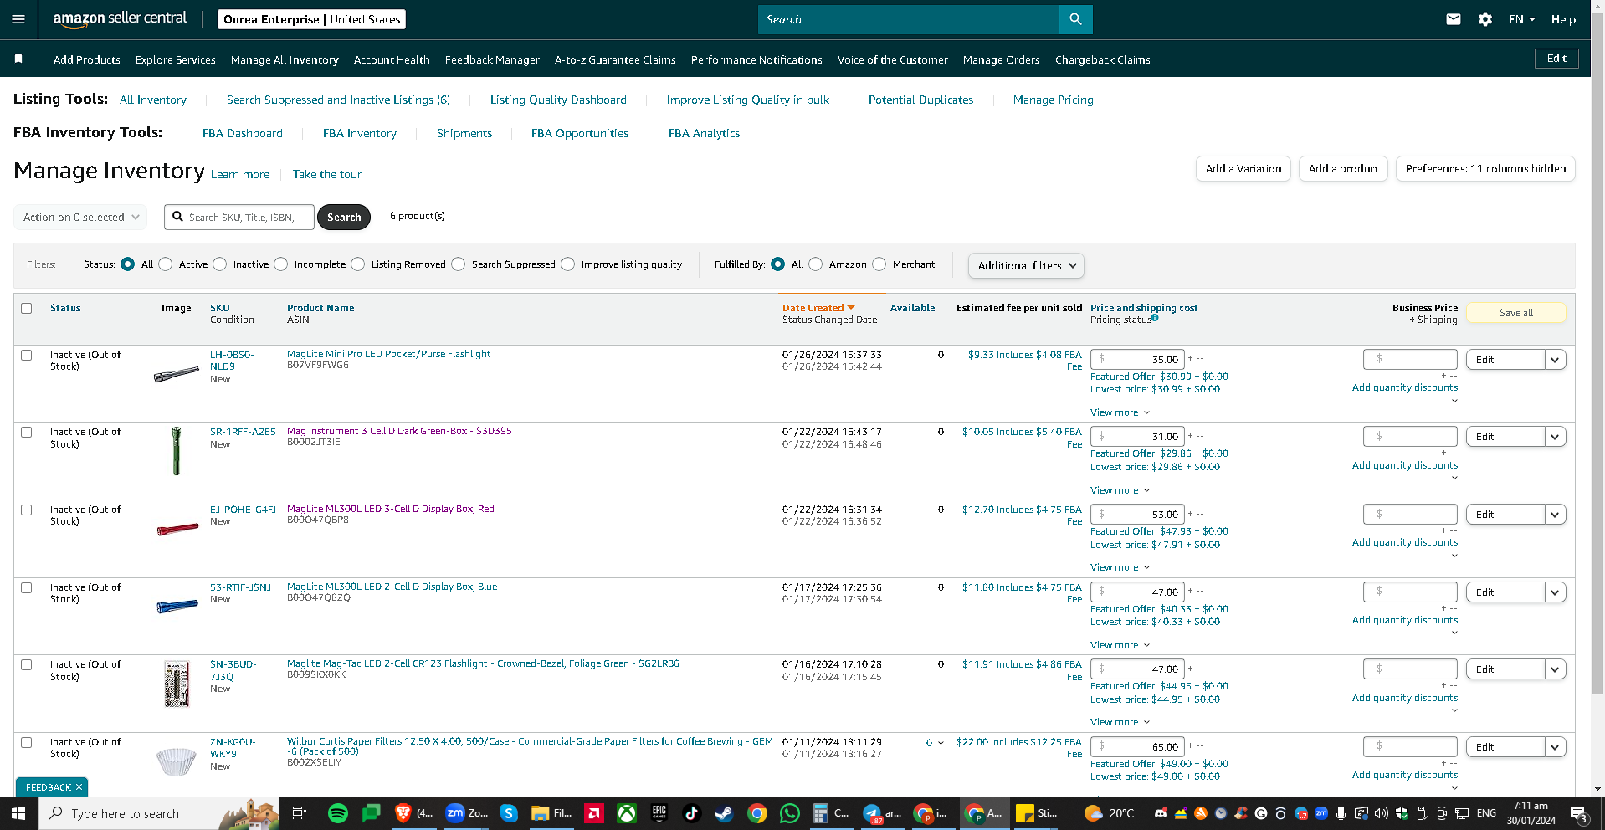Check the box for Mag Instrument 3 Cell row
The width and height of the screenshot is (1605, 830).
coord(27,432)
